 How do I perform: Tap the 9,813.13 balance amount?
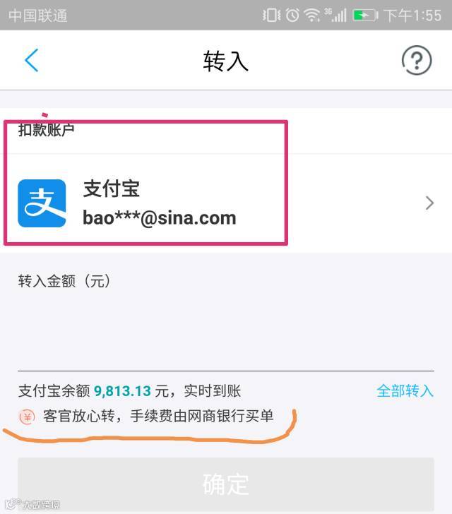point(122,391)
